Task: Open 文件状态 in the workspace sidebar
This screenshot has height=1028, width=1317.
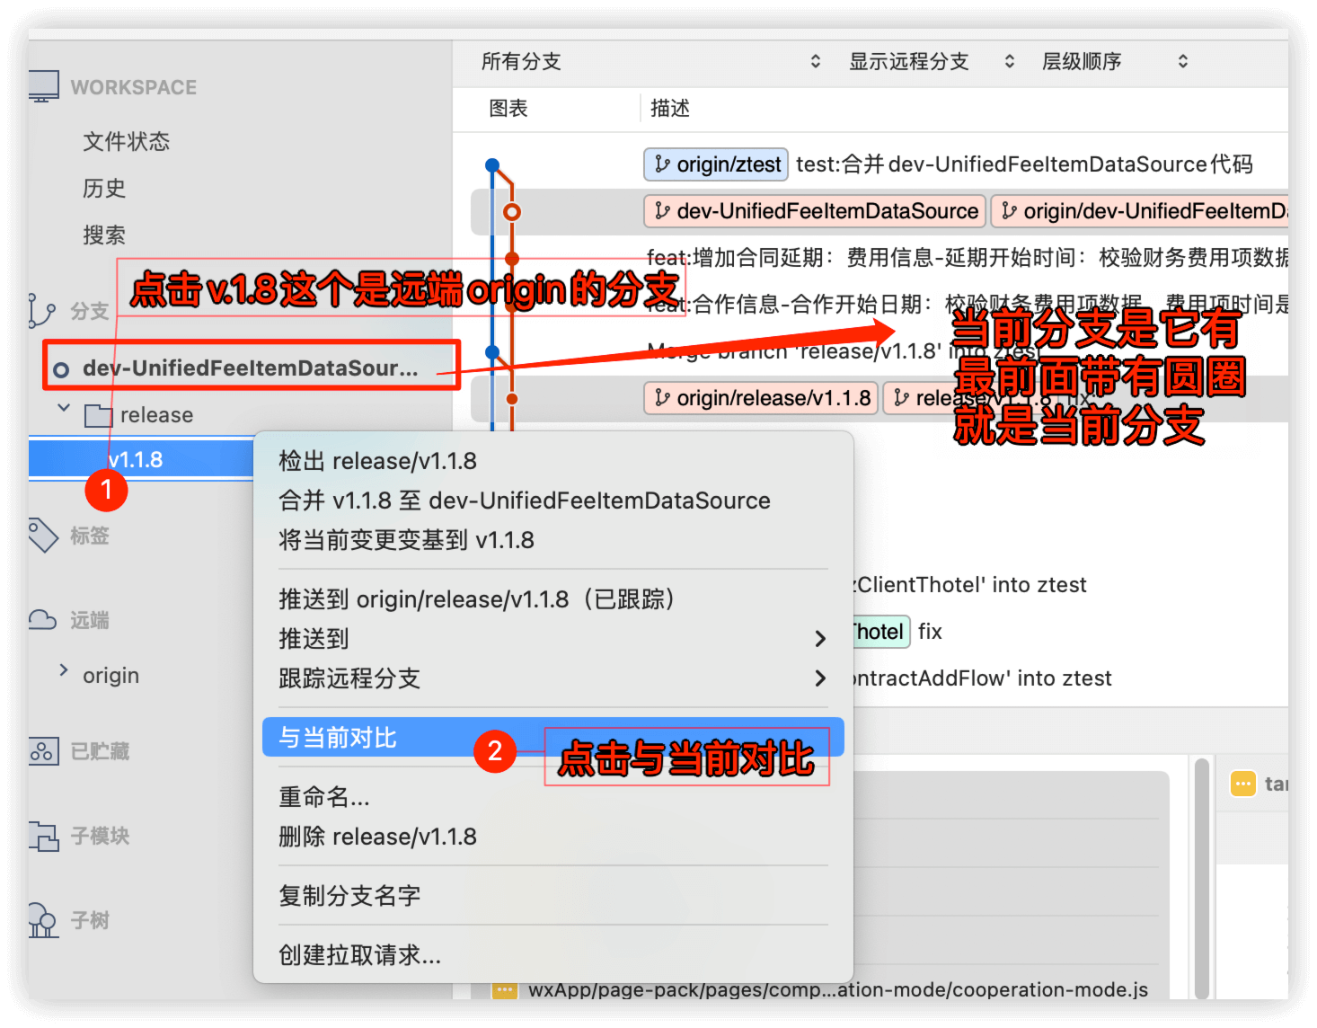Action: (x=127, y=142)
